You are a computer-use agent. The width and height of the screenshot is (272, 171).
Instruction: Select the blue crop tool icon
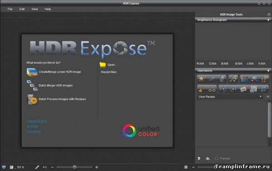point(263,89)
